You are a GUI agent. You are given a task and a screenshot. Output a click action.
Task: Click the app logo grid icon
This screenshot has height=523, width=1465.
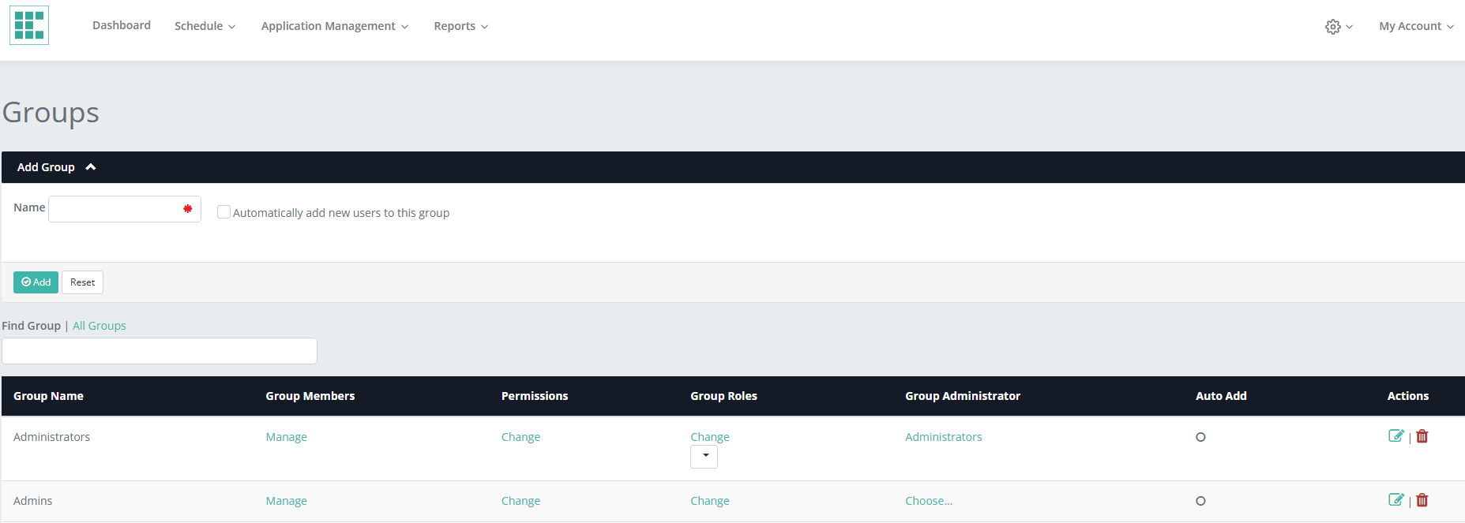(29, 25)
